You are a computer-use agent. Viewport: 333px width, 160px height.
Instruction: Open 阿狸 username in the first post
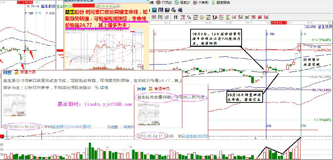coord(8,73)
